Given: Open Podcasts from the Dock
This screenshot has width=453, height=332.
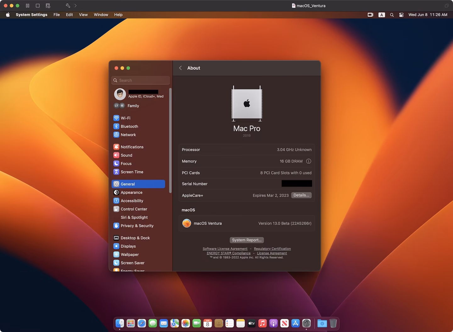Looking at the screenshot, I should point(273,323).
